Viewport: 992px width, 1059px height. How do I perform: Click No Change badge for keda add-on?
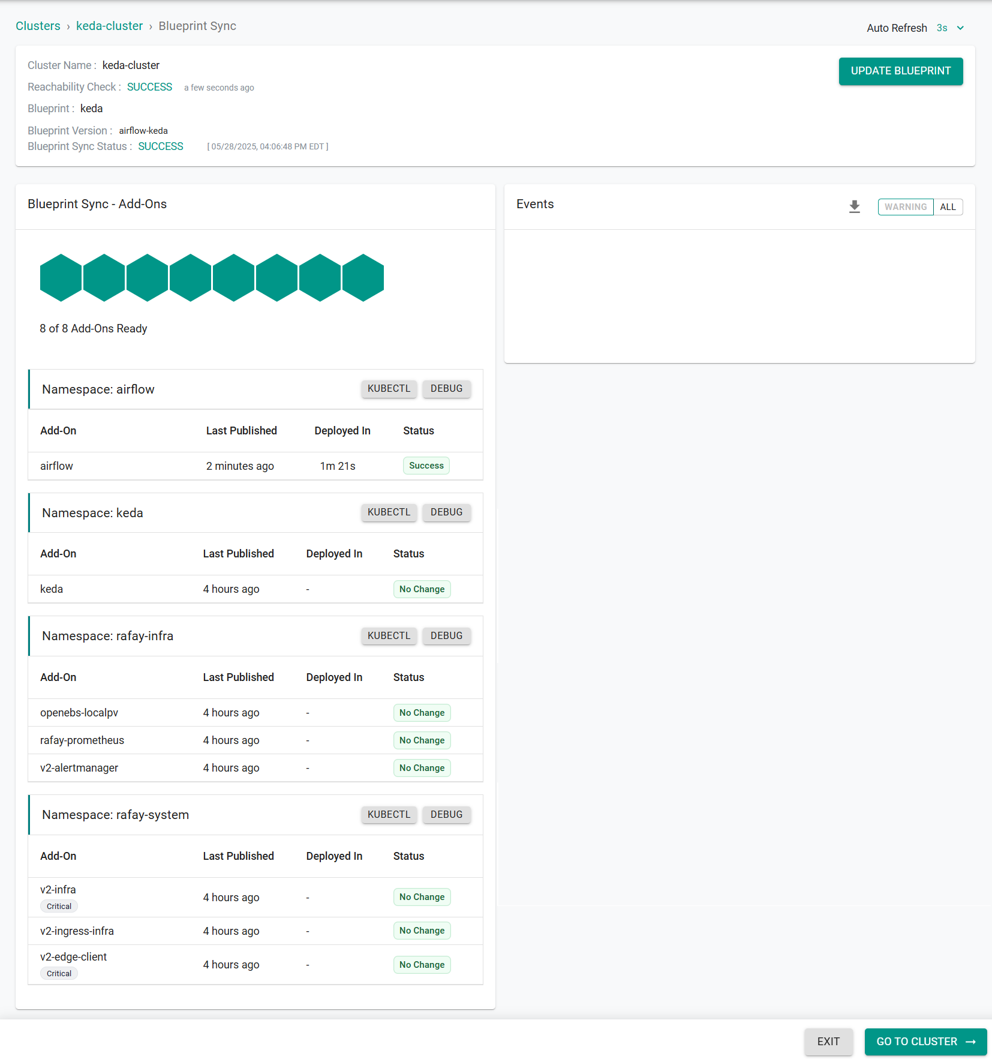(422, 589)
